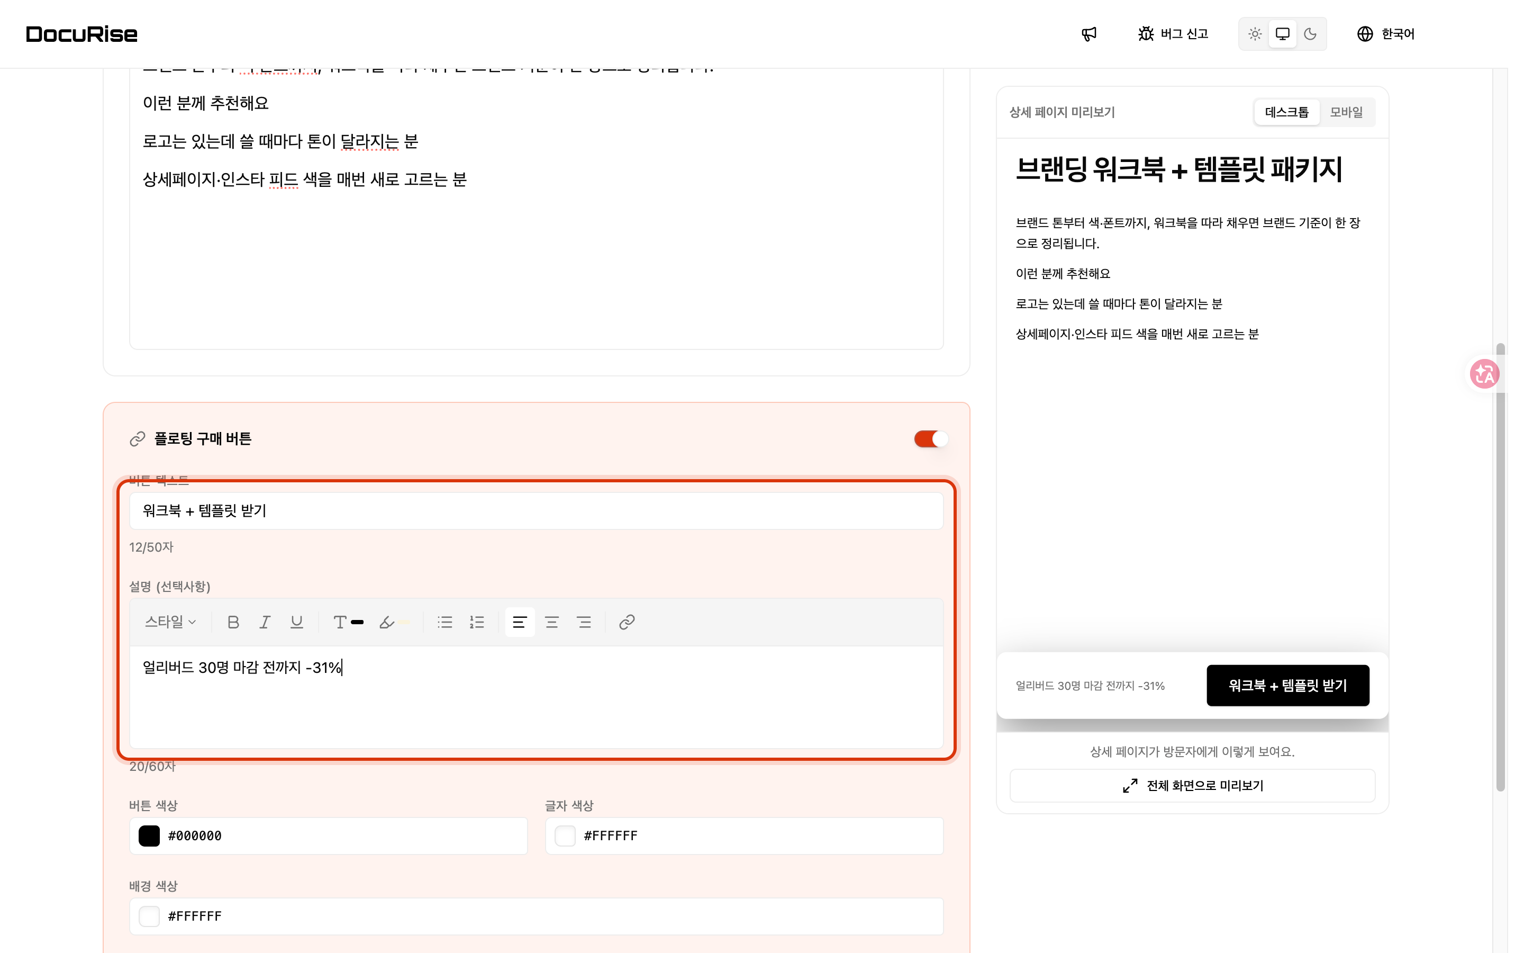Open the 한국어 language selector
Image resolution: width=1524 pixels, height=953 pixels.
pyautogui.click(x=1386, y=34)
